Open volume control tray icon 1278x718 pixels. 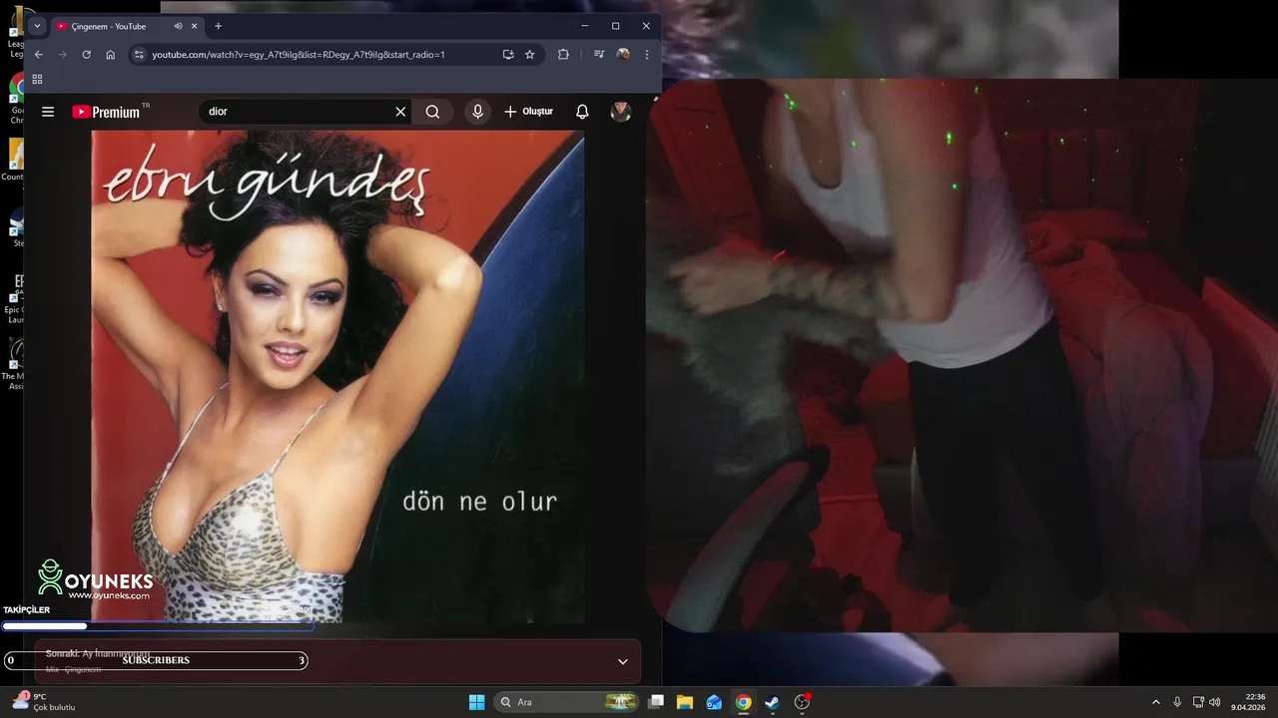pos(1215,702)
